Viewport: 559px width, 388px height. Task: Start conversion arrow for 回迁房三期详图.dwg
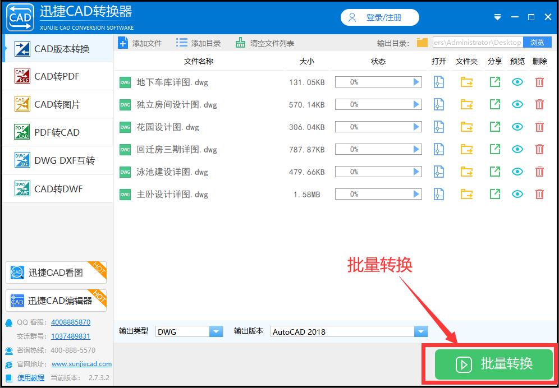click(x=418, y=149)
